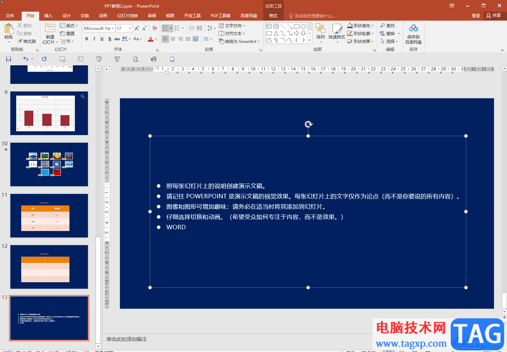Click the Paste (粘贴) icon
The width and height of the screenshot is (507, 352).
point(9,29)
